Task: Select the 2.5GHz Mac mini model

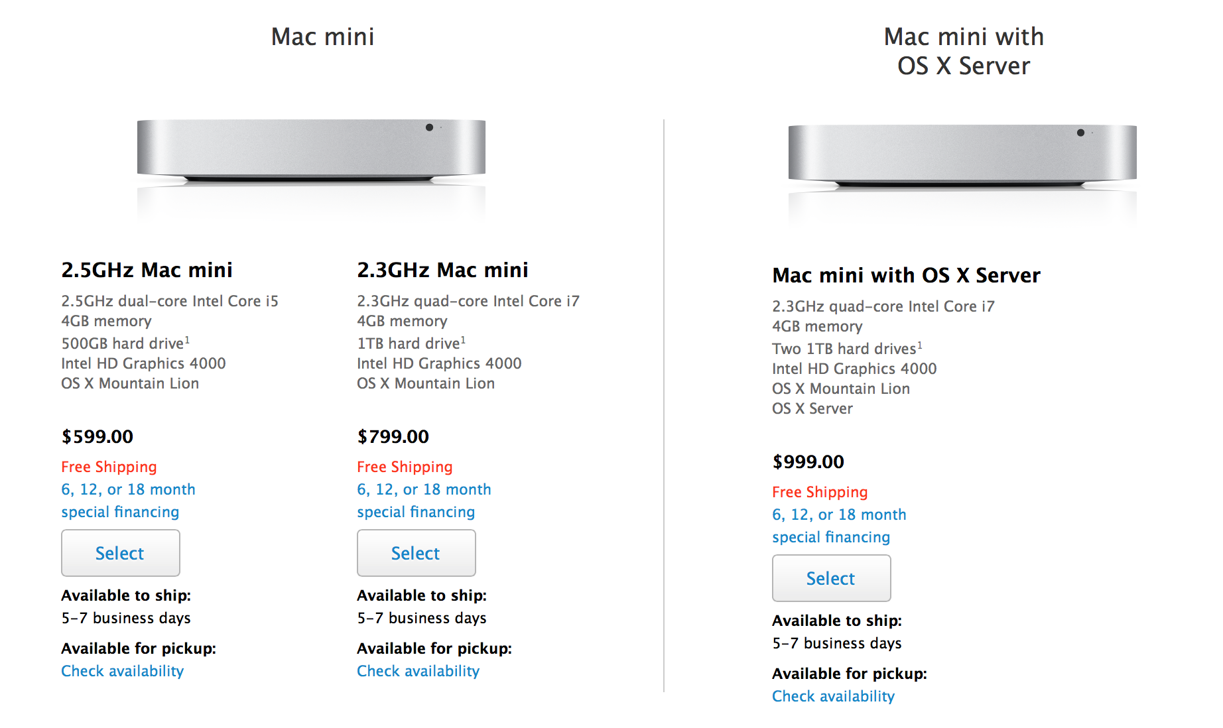Action: tap(120, 553)
